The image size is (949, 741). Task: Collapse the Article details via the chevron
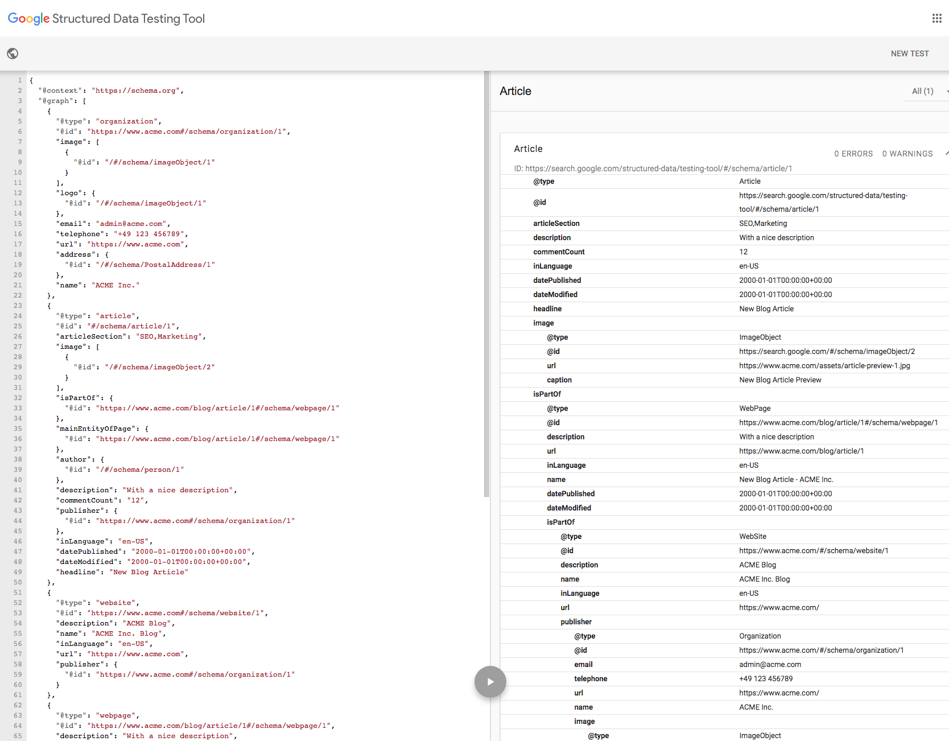(946, 153)
